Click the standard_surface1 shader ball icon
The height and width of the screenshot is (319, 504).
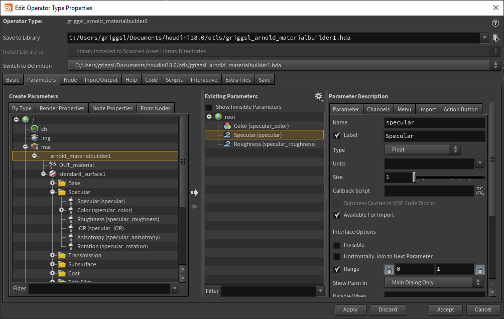point(52,174)
